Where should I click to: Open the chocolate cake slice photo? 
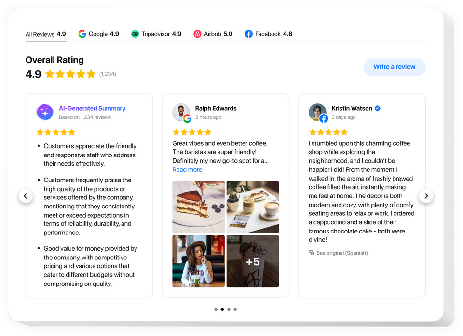[x=198, y=207]
